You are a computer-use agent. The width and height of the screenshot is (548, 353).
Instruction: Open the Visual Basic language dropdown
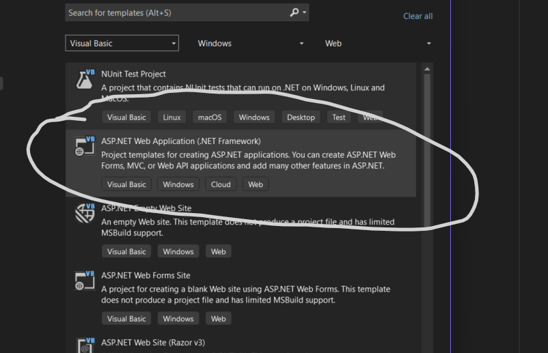(122, 43)
